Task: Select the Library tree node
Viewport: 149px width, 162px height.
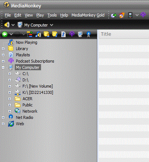Action: (x=22, y=49)
